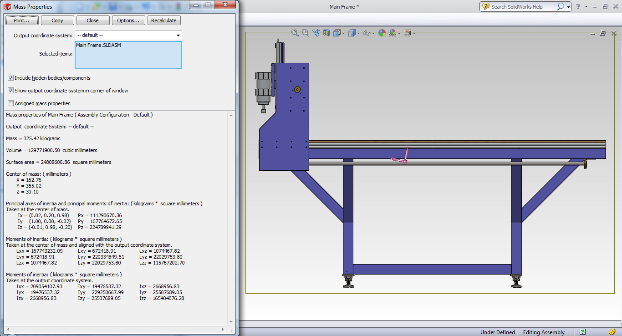Enable Assigned mass properties checkbox
The width and height of the screenshot is (622, 336).
[11, 103]
